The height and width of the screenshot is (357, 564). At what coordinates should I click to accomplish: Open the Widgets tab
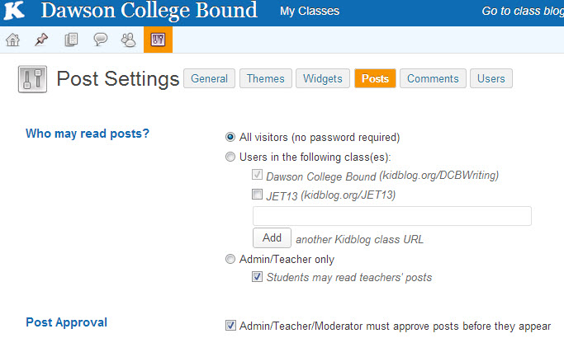point(323,78)
